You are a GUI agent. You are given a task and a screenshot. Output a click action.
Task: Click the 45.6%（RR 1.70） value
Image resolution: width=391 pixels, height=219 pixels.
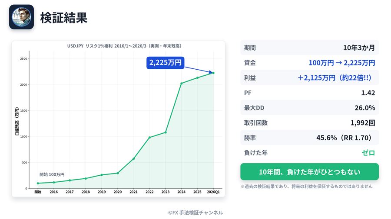pyautogui.click(x=345, y=138)
